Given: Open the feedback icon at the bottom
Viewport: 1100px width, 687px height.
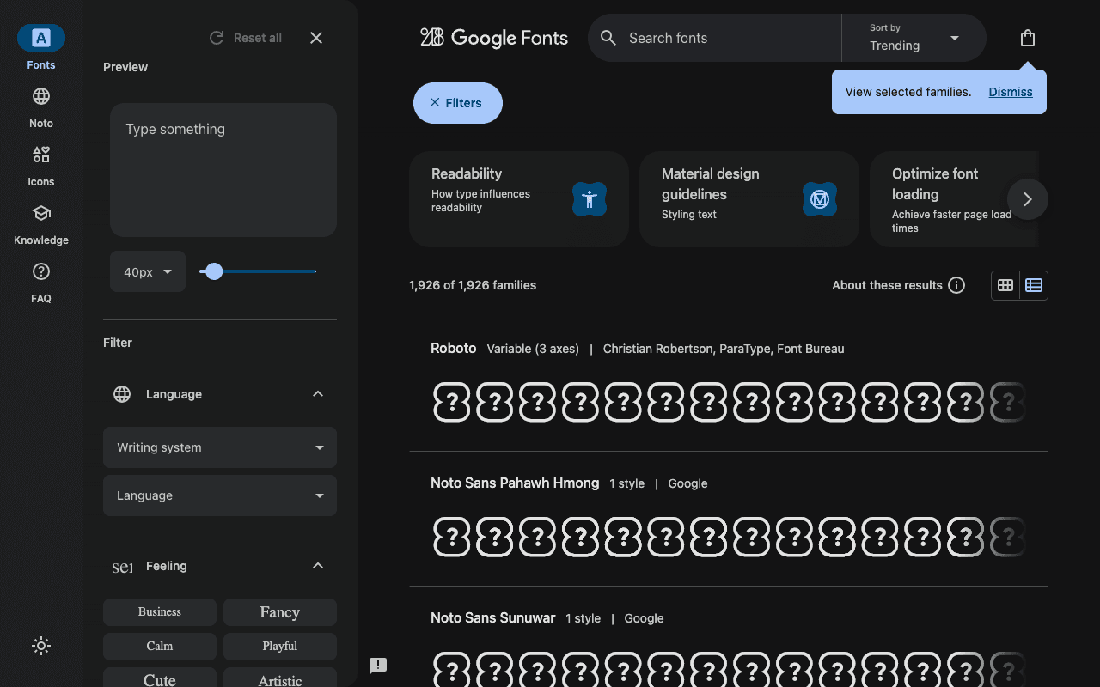Looking at the screenshot, I should [378, 666].
